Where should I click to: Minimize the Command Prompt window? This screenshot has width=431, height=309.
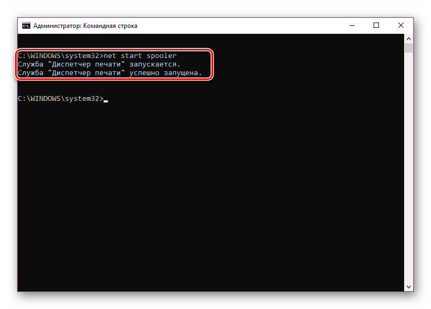352,25
